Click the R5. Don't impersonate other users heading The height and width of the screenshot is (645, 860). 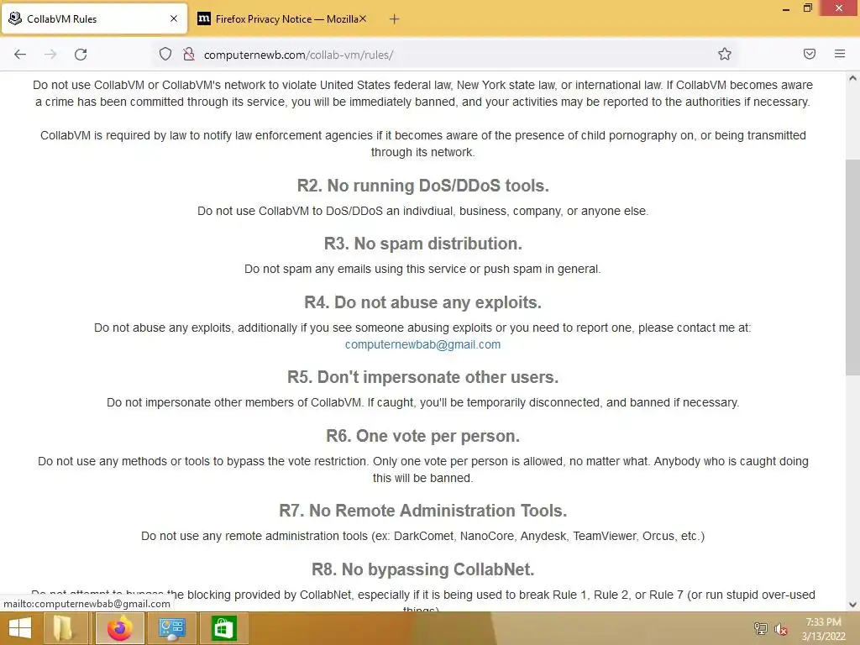423,377
